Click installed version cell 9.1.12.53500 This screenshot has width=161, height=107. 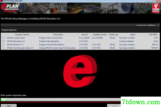(x=97, y=38)
